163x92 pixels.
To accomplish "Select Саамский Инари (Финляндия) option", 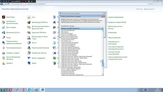I will click(70, 43).
